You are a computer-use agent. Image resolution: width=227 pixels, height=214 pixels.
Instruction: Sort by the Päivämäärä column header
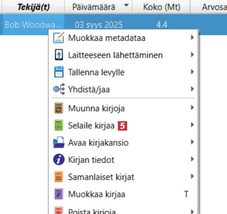click(98, 7)
